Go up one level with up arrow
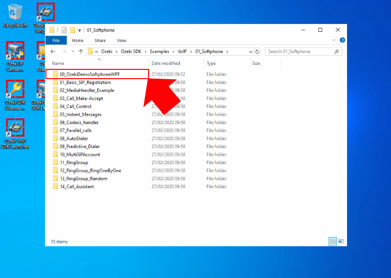This screenshot has height=278, width=391. (81, 52)
